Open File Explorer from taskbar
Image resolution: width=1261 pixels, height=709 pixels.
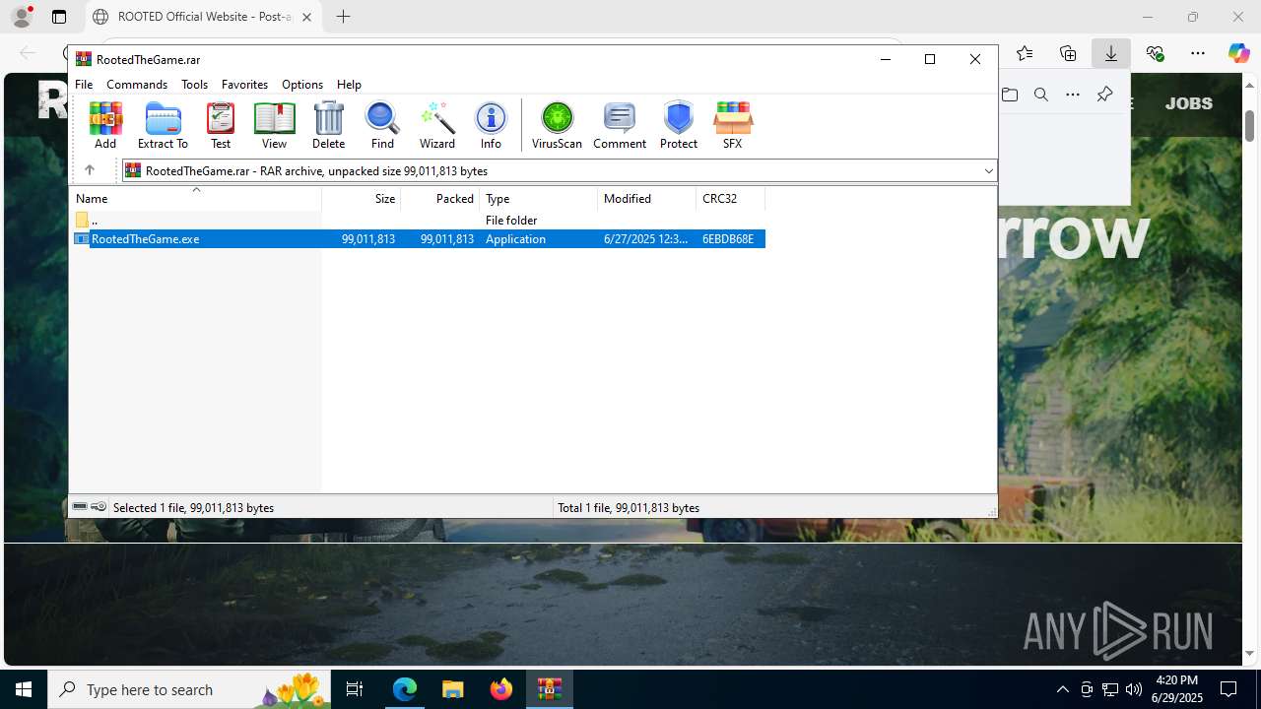[452, 689]
